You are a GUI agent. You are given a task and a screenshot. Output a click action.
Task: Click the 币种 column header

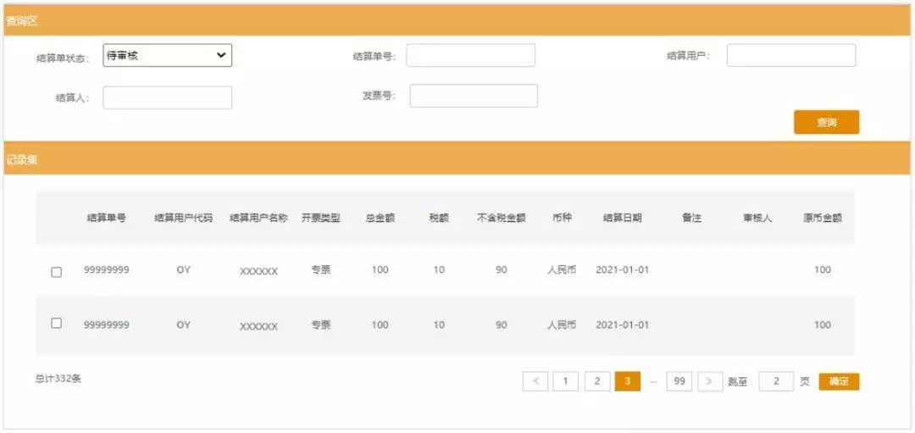click(562, 219)
